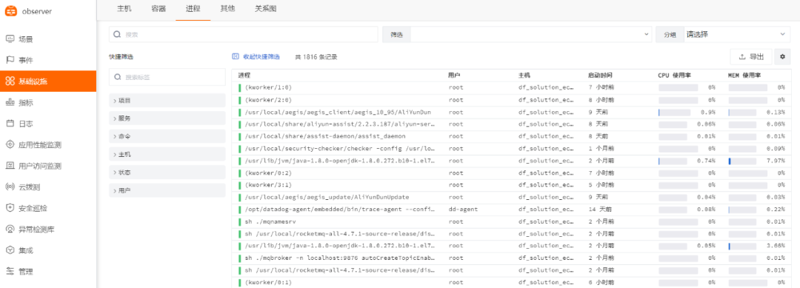
Task: Expand the 主机 quick filter
Action: click(x=167, y=154)
